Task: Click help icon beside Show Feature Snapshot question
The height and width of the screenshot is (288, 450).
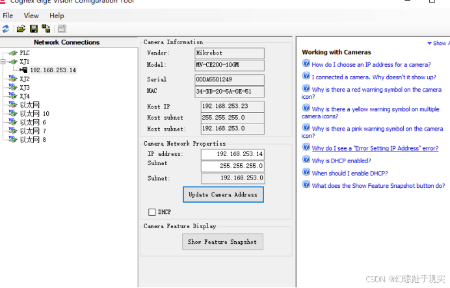Action: click(x=306, y=184)
